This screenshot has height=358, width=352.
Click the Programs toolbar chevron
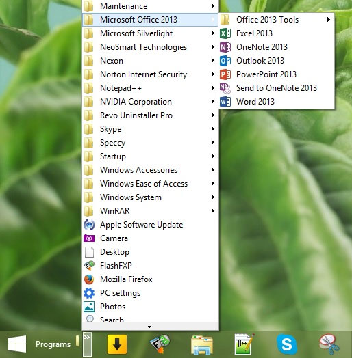pyautogui.click(x=87, y=344)
